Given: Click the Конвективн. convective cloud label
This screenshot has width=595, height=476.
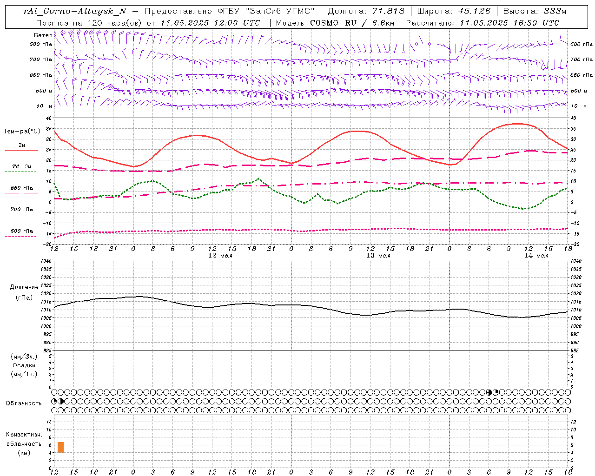Looking at the screenshot, I should pyautogui.click(x=24, y=435).
